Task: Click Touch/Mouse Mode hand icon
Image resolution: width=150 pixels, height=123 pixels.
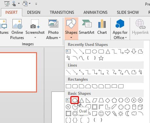Action: point(14,4)
